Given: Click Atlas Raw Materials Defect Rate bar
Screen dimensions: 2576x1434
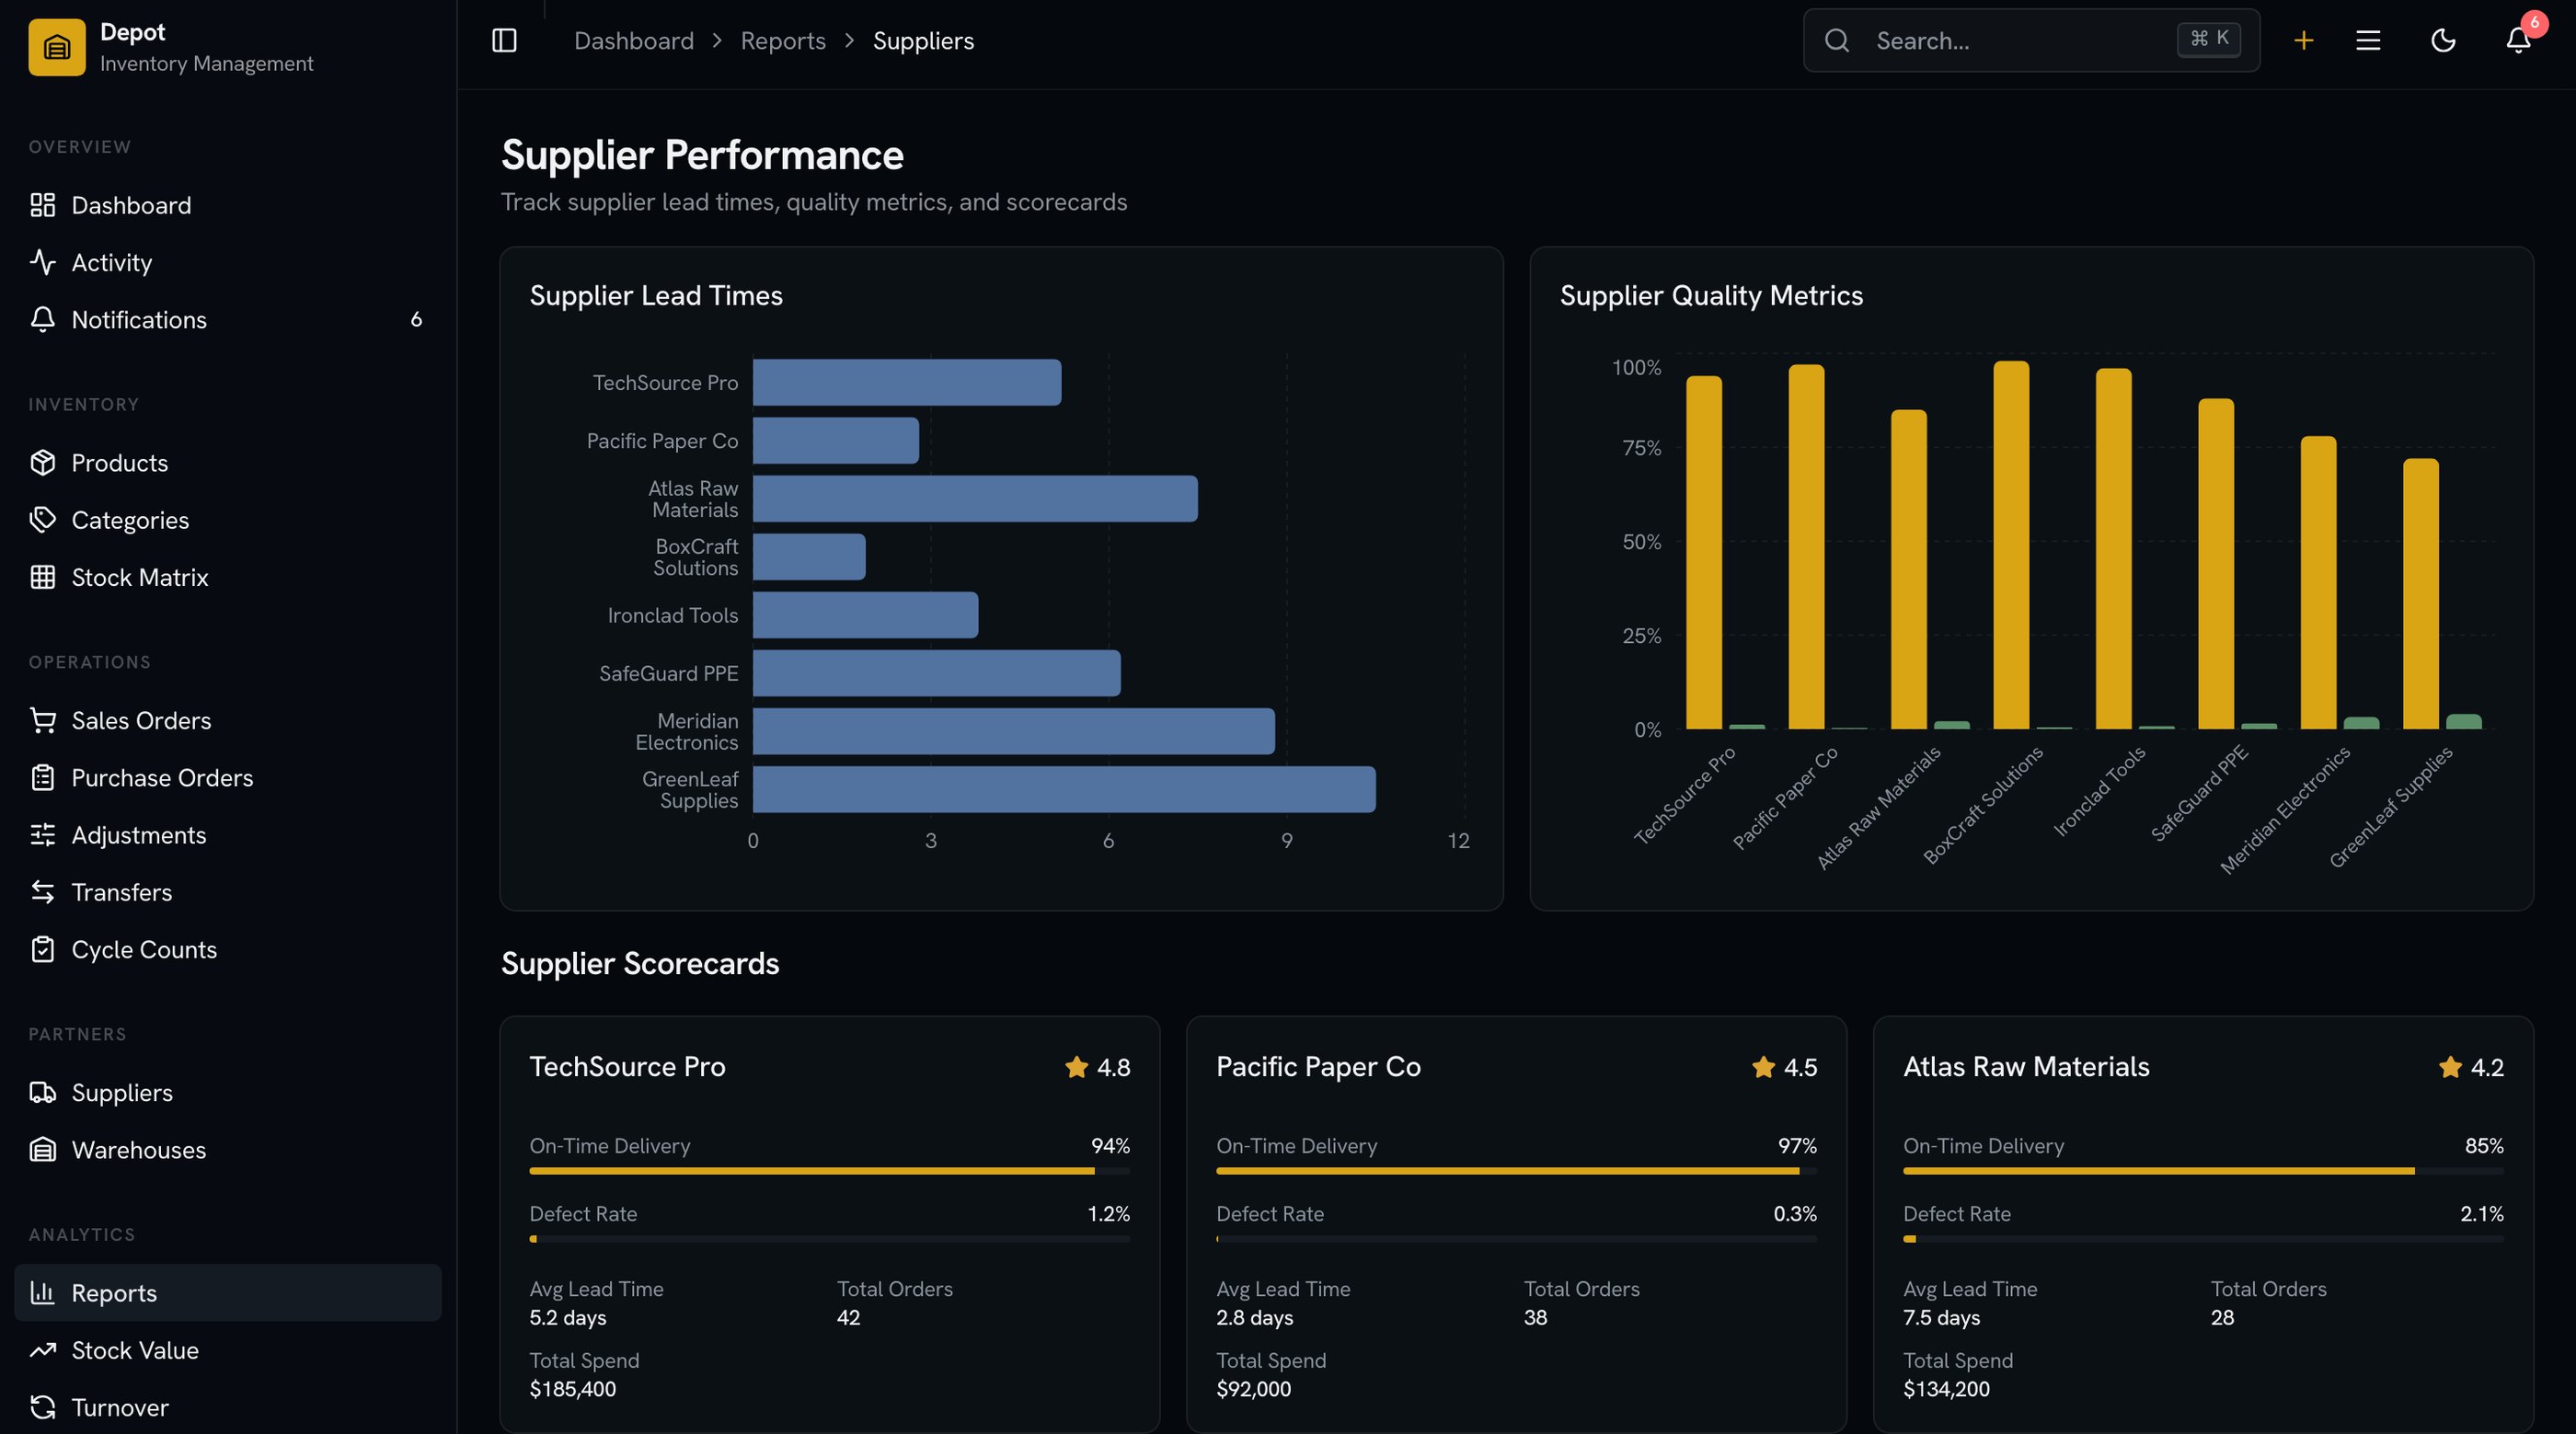Looking at the screenshot, I should [2203, 1239].
